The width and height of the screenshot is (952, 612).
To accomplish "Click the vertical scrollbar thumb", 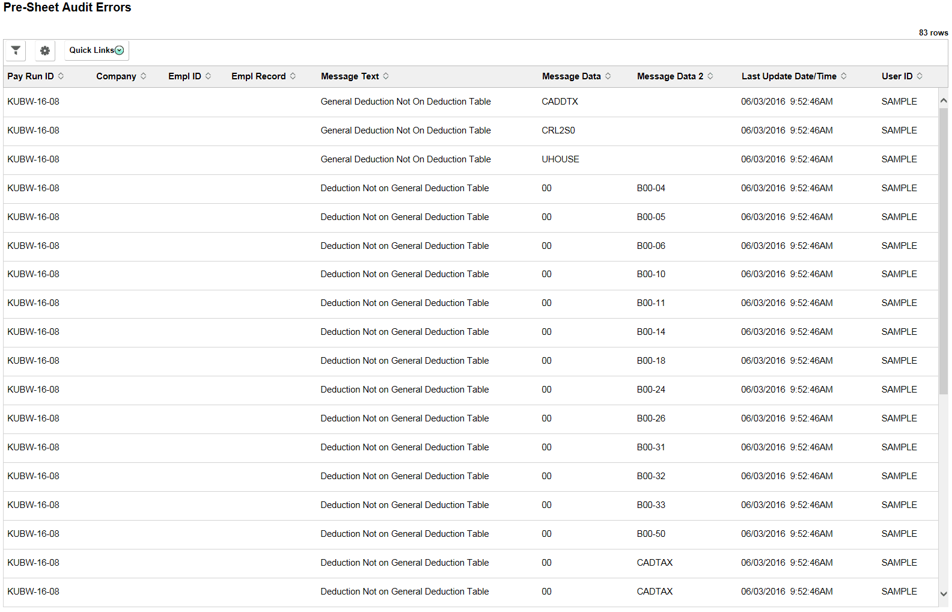I will pyautogui.click(x=943, y=251).
